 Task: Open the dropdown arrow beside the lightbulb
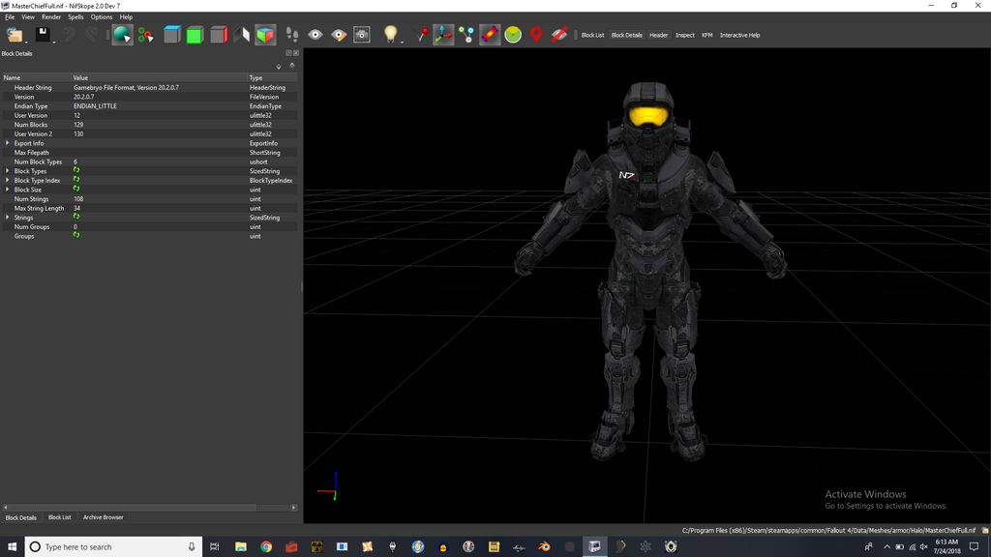(402, 42)
